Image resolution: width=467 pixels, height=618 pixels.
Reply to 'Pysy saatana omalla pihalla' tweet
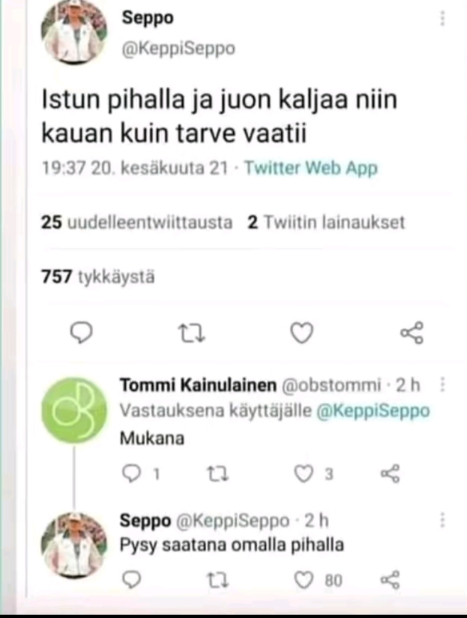131,580
